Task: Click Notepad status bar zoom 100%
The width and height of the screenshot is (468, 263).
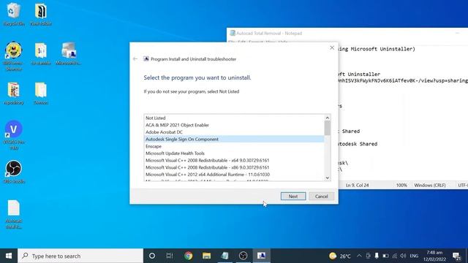Action: pos(401,185)
